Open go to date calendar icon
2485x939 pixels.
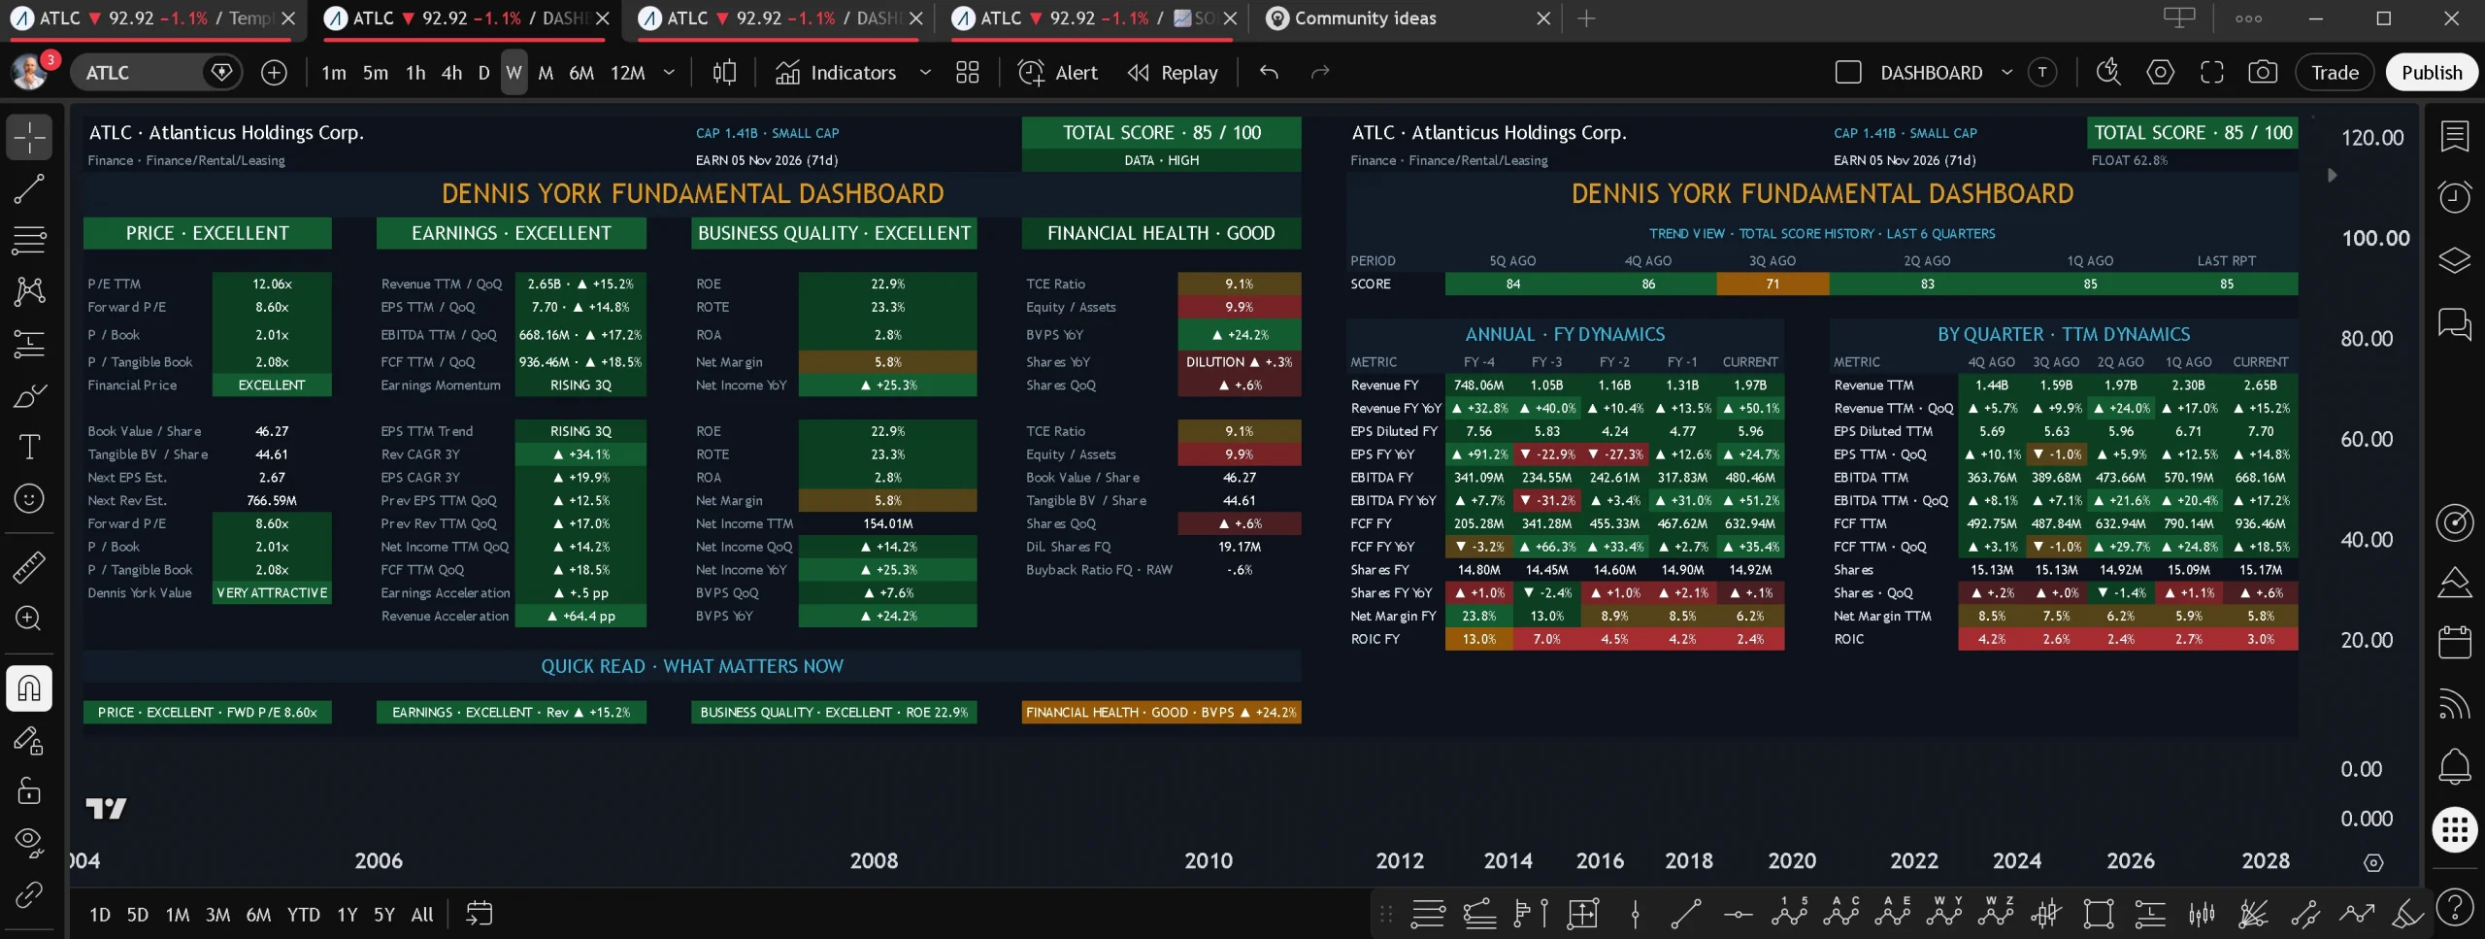pyautogui.click(x=479, y=913)
